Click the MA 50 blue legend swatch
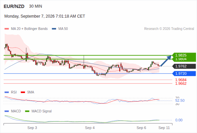The width and height of the screenshot is (197, 133). point(54,29)
